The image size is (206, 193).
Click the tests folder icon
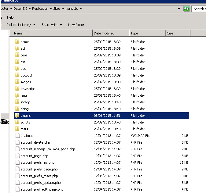click(x=17, y=129)
